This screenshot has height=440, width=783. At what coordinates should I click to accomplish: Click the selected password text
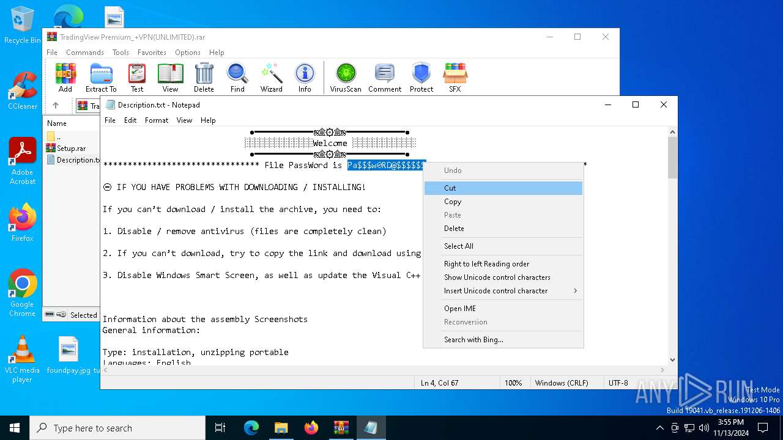click(x=386, y=165)
